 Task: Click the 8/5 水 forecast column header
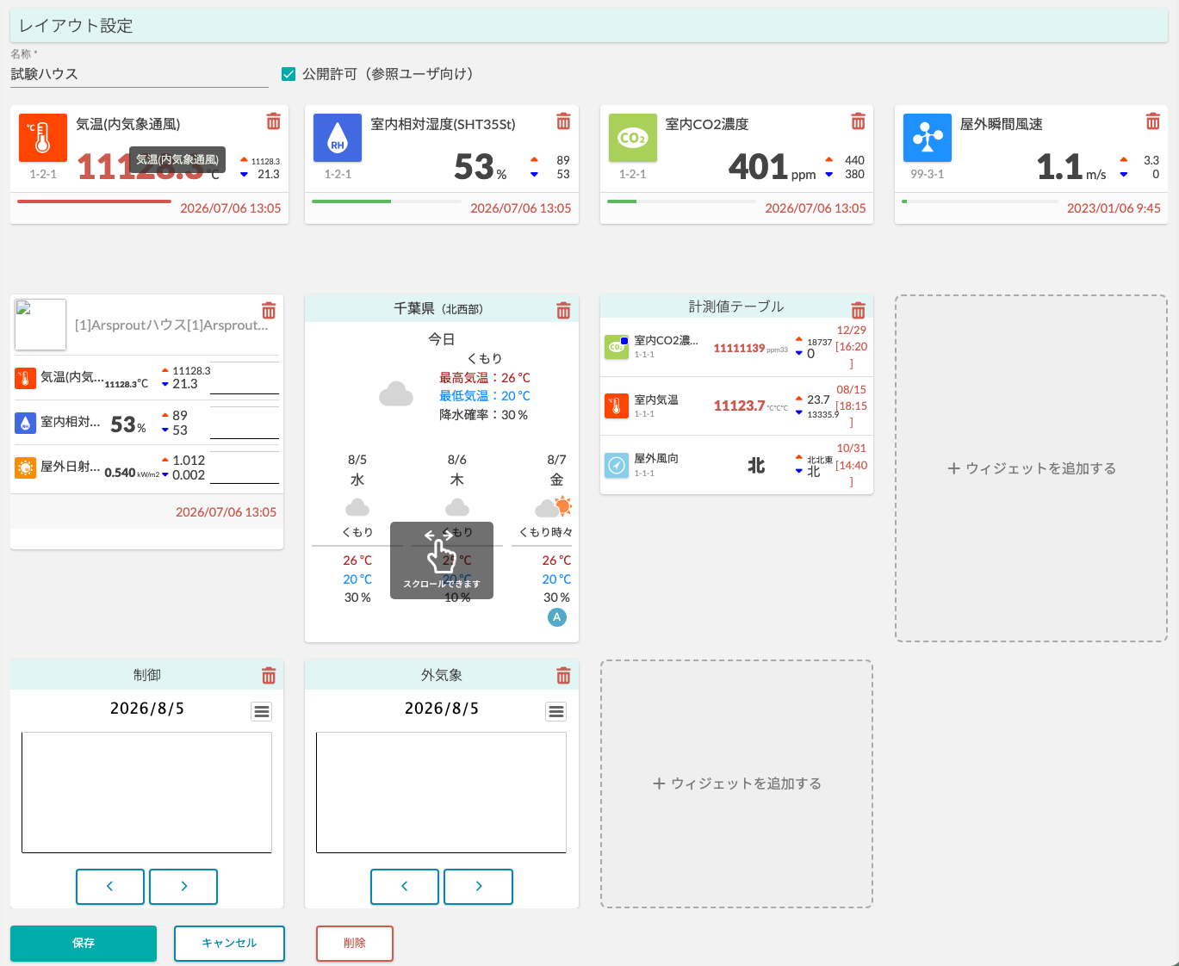tap(357, 470)
